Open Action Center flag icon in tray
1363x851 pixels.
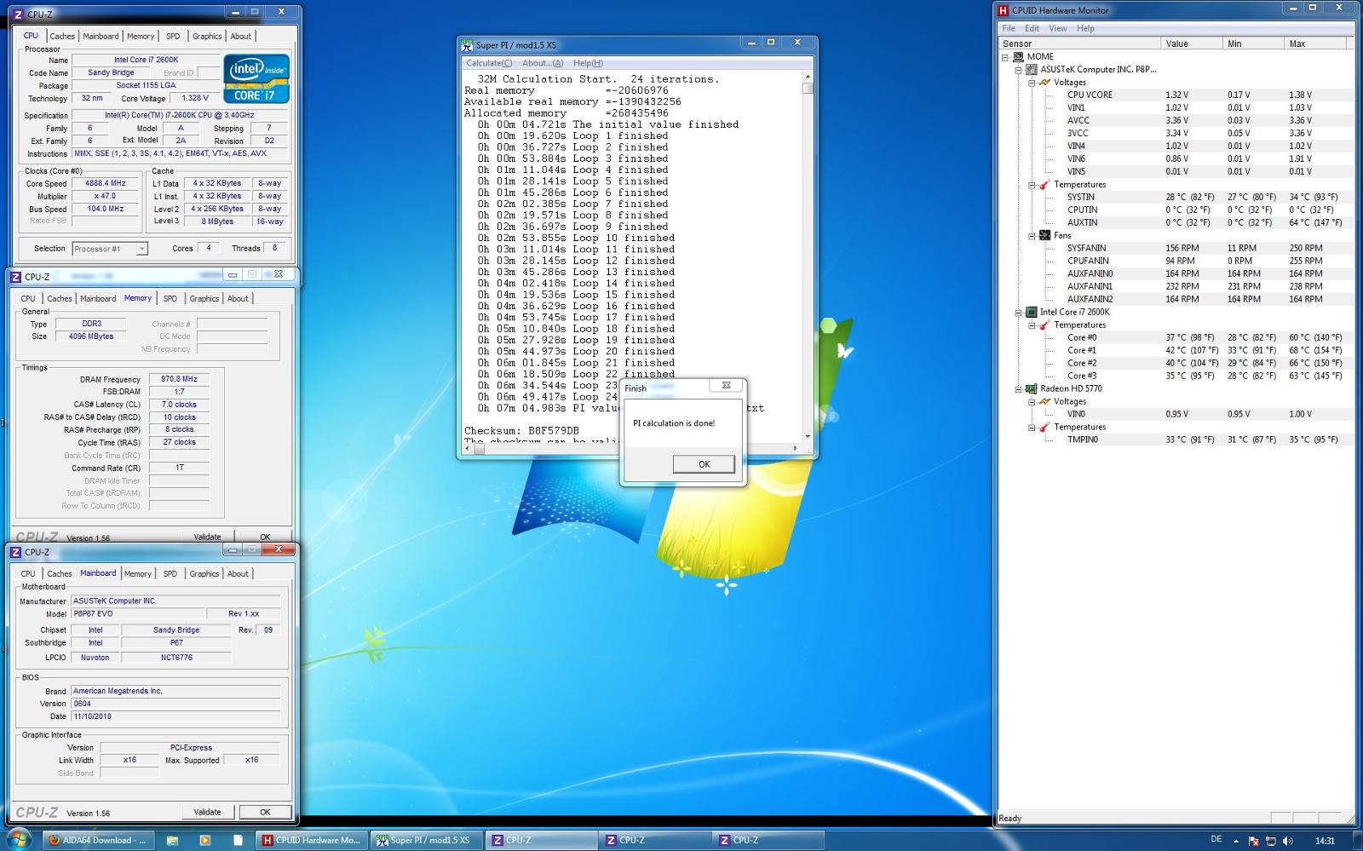point(1254,841)
